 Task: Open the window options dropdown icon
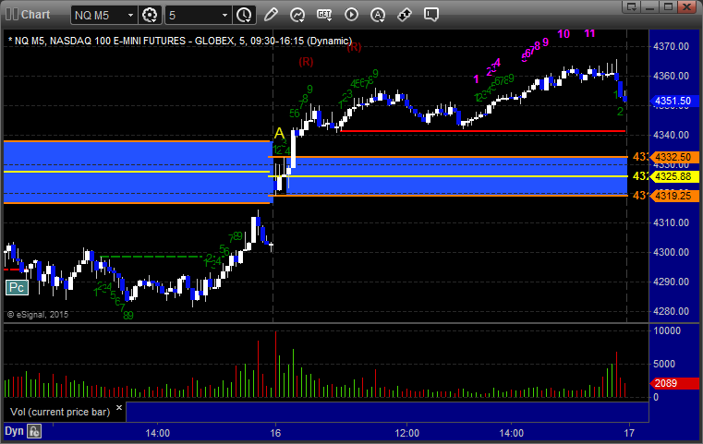(x=632, y=6)
